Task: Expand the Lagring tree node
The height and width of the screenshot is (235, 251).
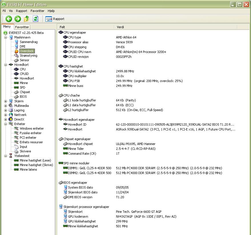Action: [6, 110]
